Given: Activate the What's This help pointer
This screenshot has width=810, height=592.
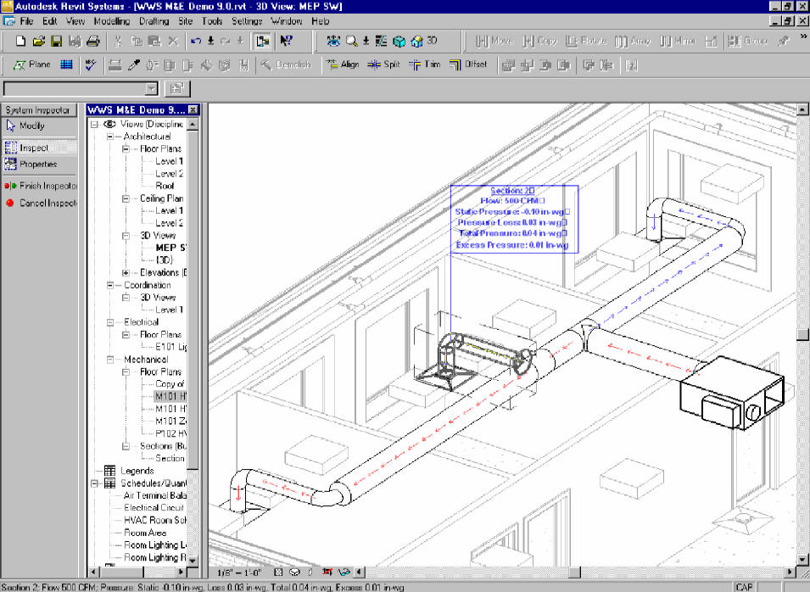Looking at the screenshot, I should (286, 41).
